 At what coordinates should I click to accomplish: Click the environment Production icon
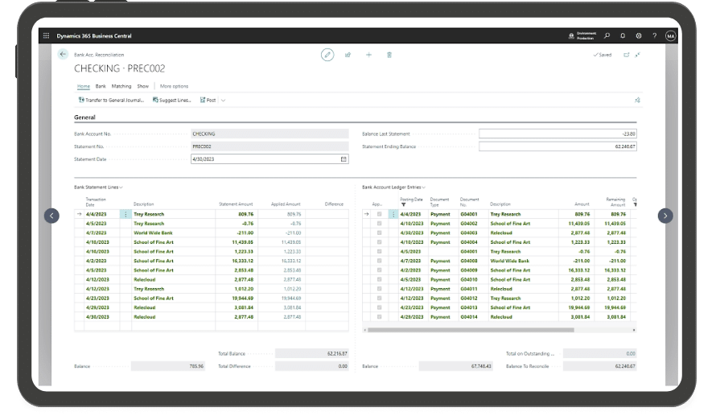point(571,35)
